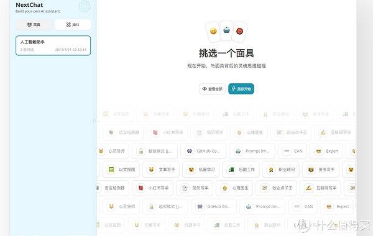Viewport: 373px width, 236px height.
Task: Choose the upper Expert mask chip
Action: 326,151
